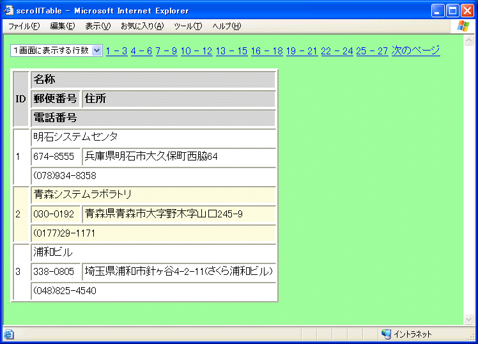This screenshot has width=478, height=344.
Task: Go to rows 16 - 18 page link
Action: click(x=267, y=51)
